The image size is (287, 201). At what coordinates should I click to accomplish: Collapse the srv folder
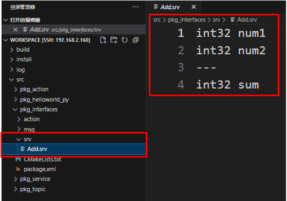18,139
